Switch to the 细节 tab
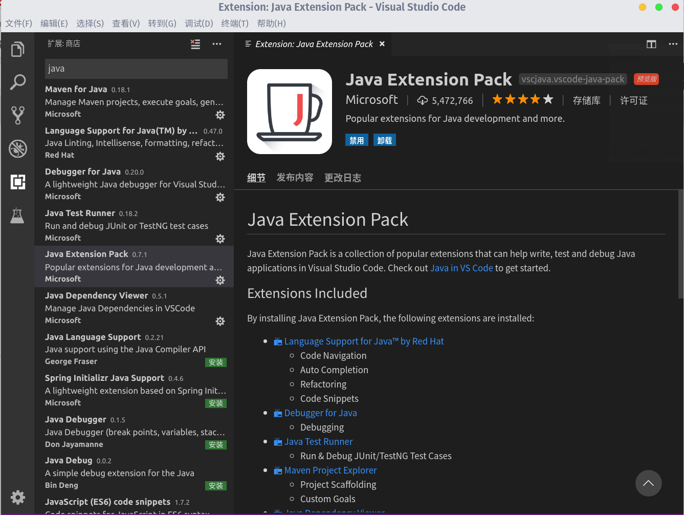The image size is (684, 515). point(256,178)
